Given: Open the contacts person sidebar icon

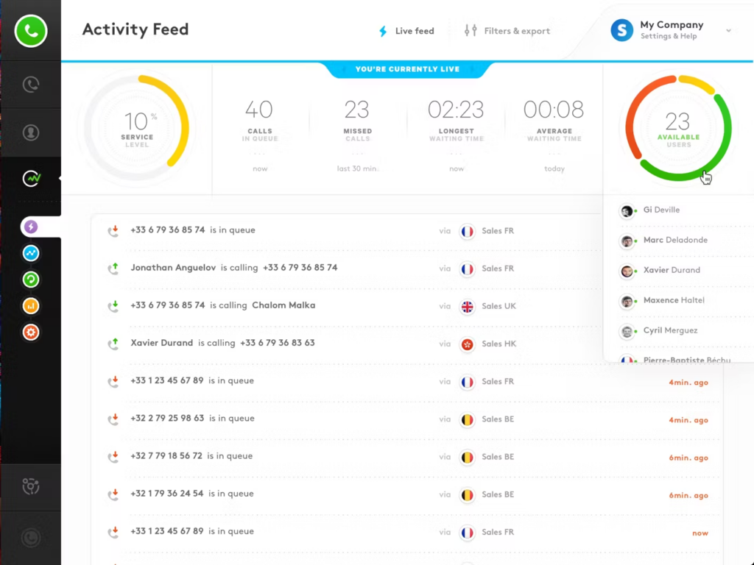Looking at the screenshot, I should click(31, 132).
